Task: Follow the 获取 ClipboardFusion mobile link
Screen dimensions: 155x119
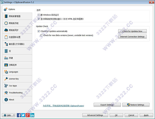Action: 63,106
